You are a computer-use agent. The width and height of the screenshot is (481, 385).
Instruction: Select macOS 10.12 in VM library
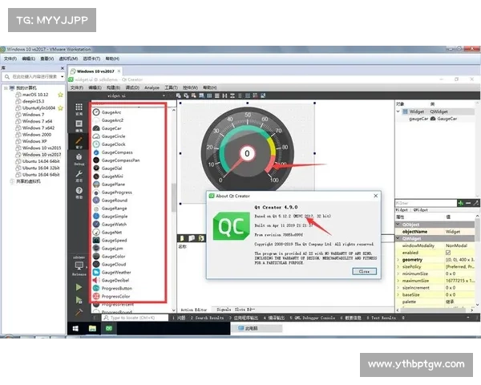[x=35, y=95]
